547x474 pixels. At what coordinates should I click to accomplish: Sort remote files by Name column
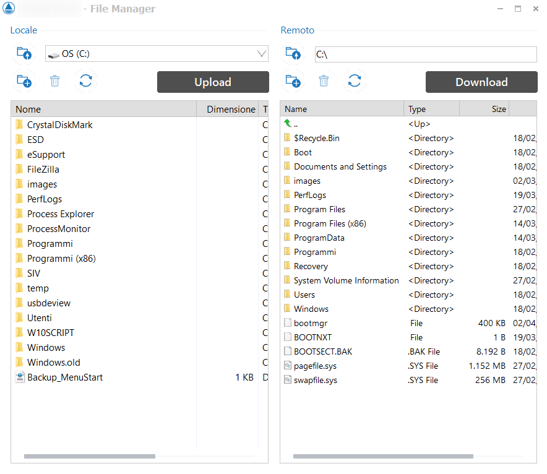[342, 109]
